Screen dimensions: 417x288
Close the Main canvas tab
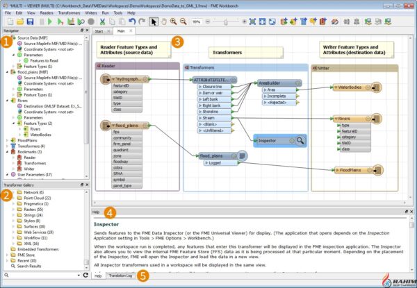pos(131,31)
